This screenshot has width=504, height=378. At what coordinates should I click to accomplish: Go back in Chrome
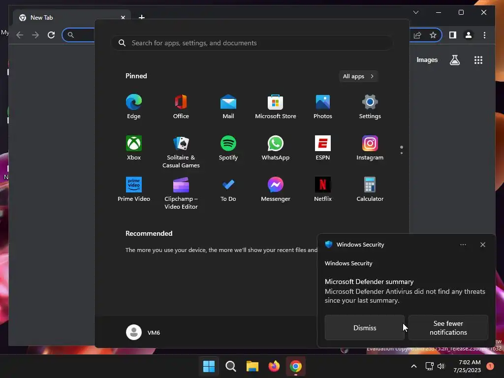tap(20, 35)
